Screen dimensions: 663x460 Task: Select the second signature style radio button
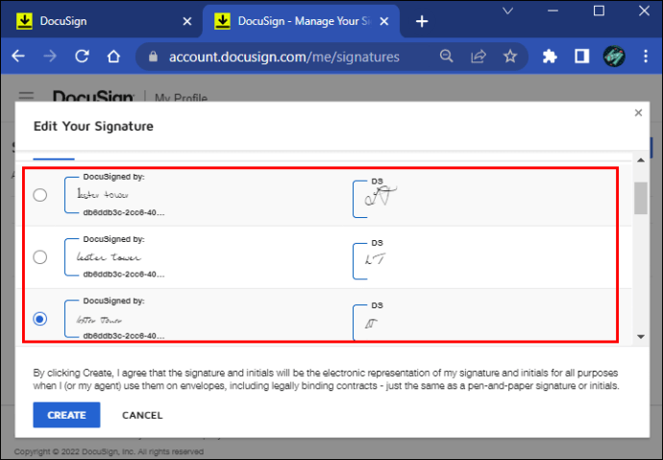[x=40, y=256]
